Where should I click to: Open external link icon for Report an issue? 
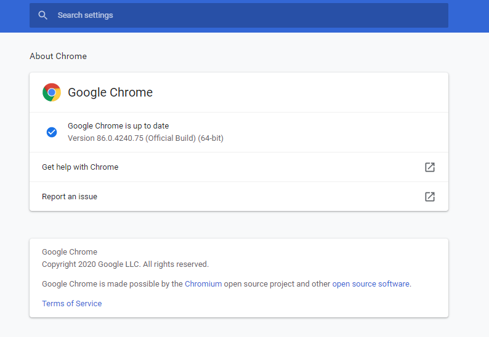pos(430,197)
